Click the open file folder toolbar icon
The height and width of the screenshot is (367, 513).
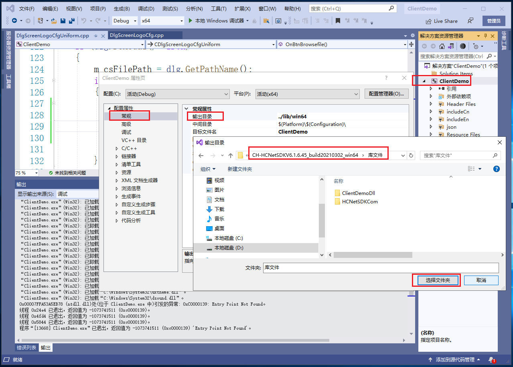point(53,20)
